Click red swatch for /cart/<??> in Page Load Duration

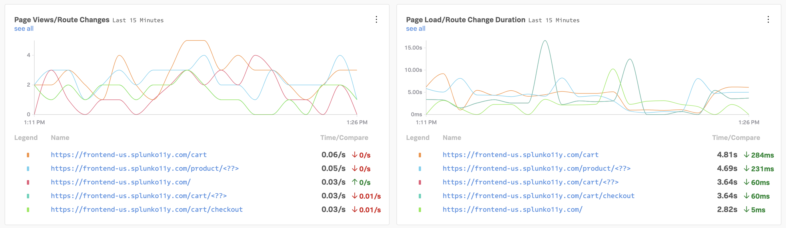420,182
